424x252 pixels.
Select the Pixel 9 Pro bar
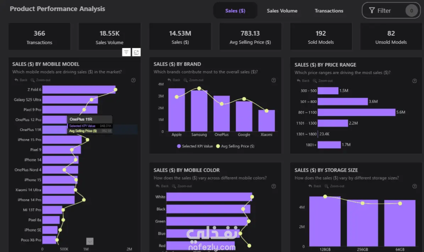[x=70, y=110]
